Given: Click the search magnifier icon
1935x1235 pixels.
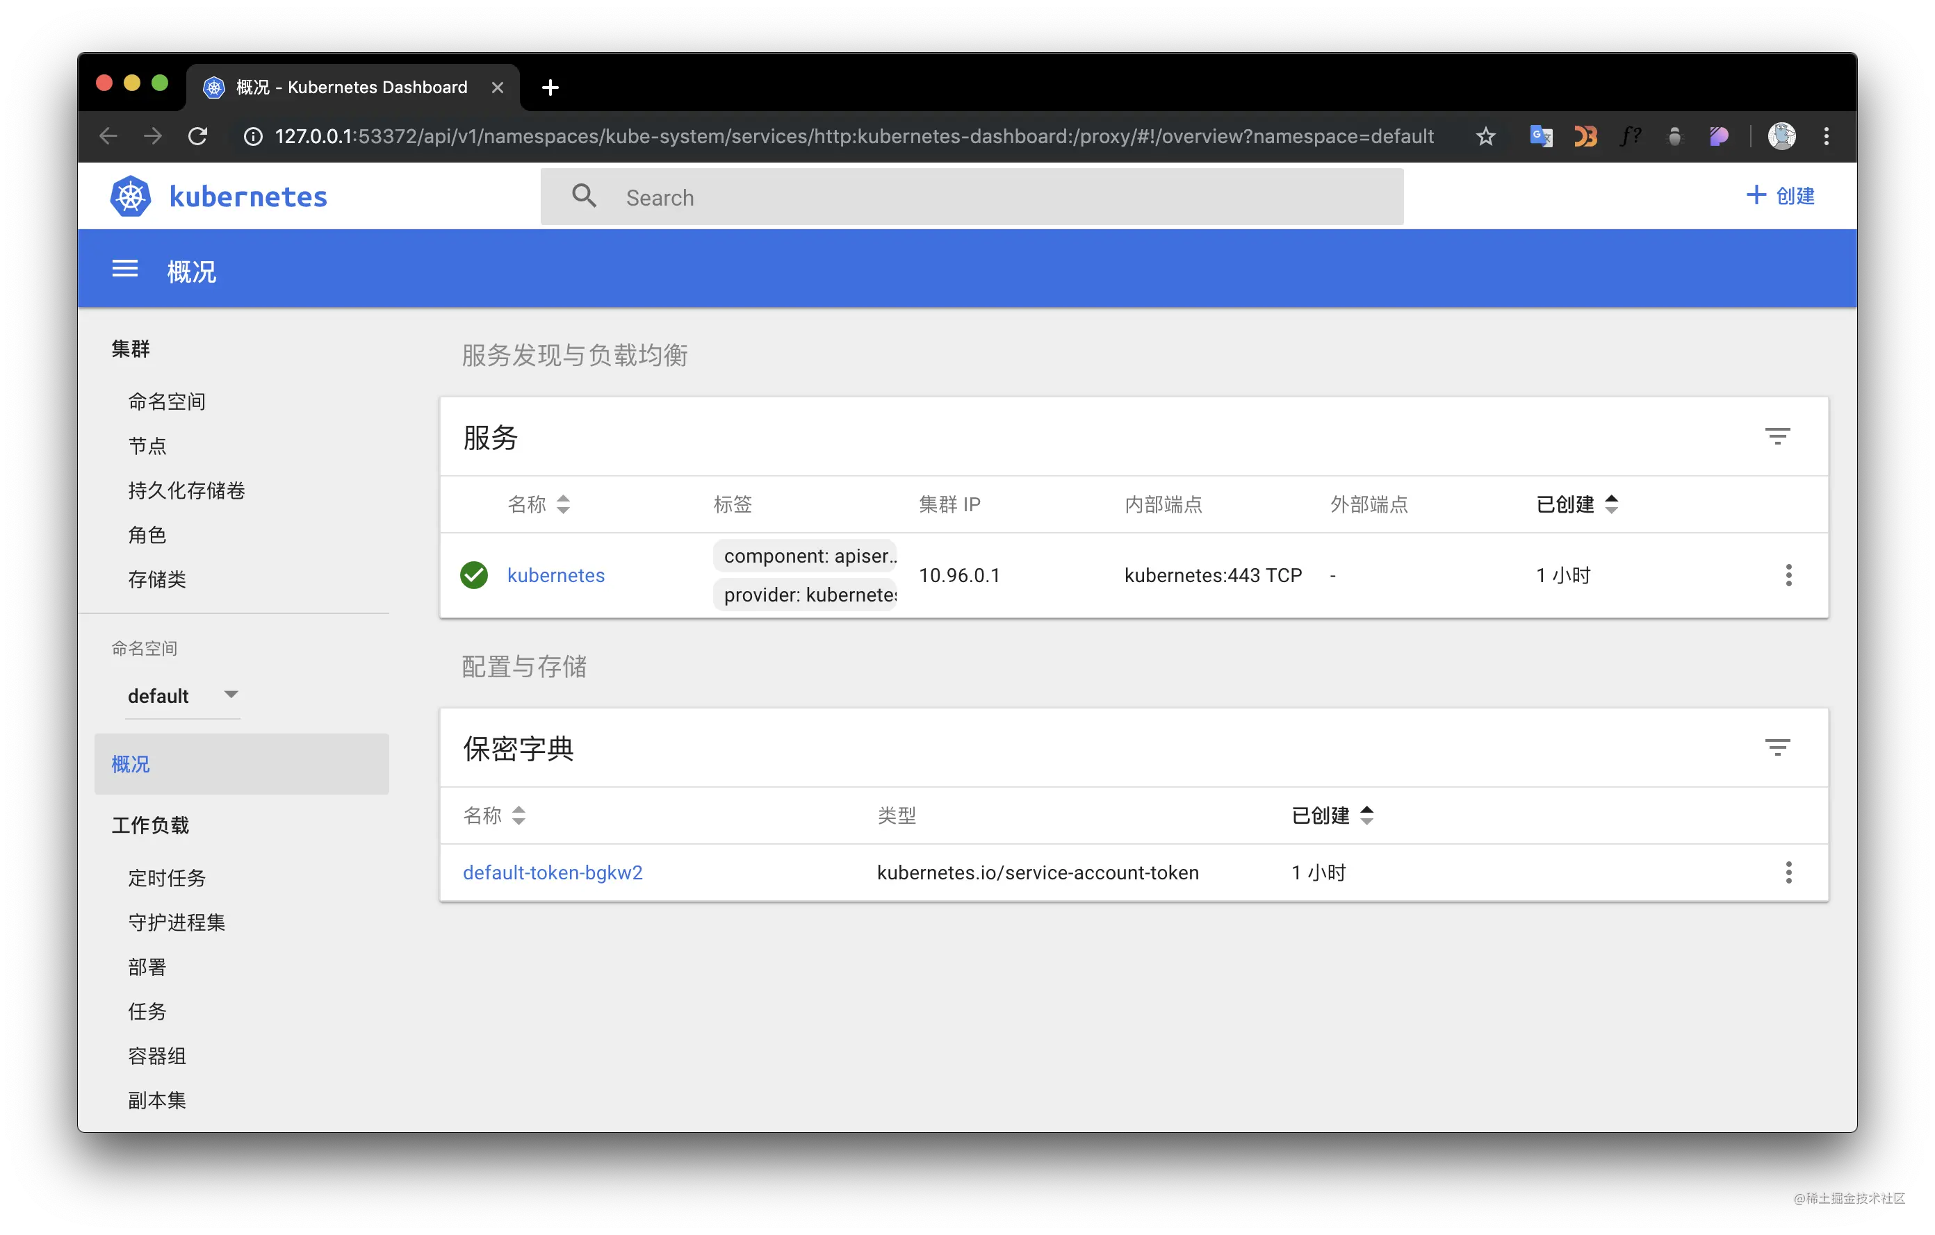Looking at the screenshot, I should click(x=585, y=196).
